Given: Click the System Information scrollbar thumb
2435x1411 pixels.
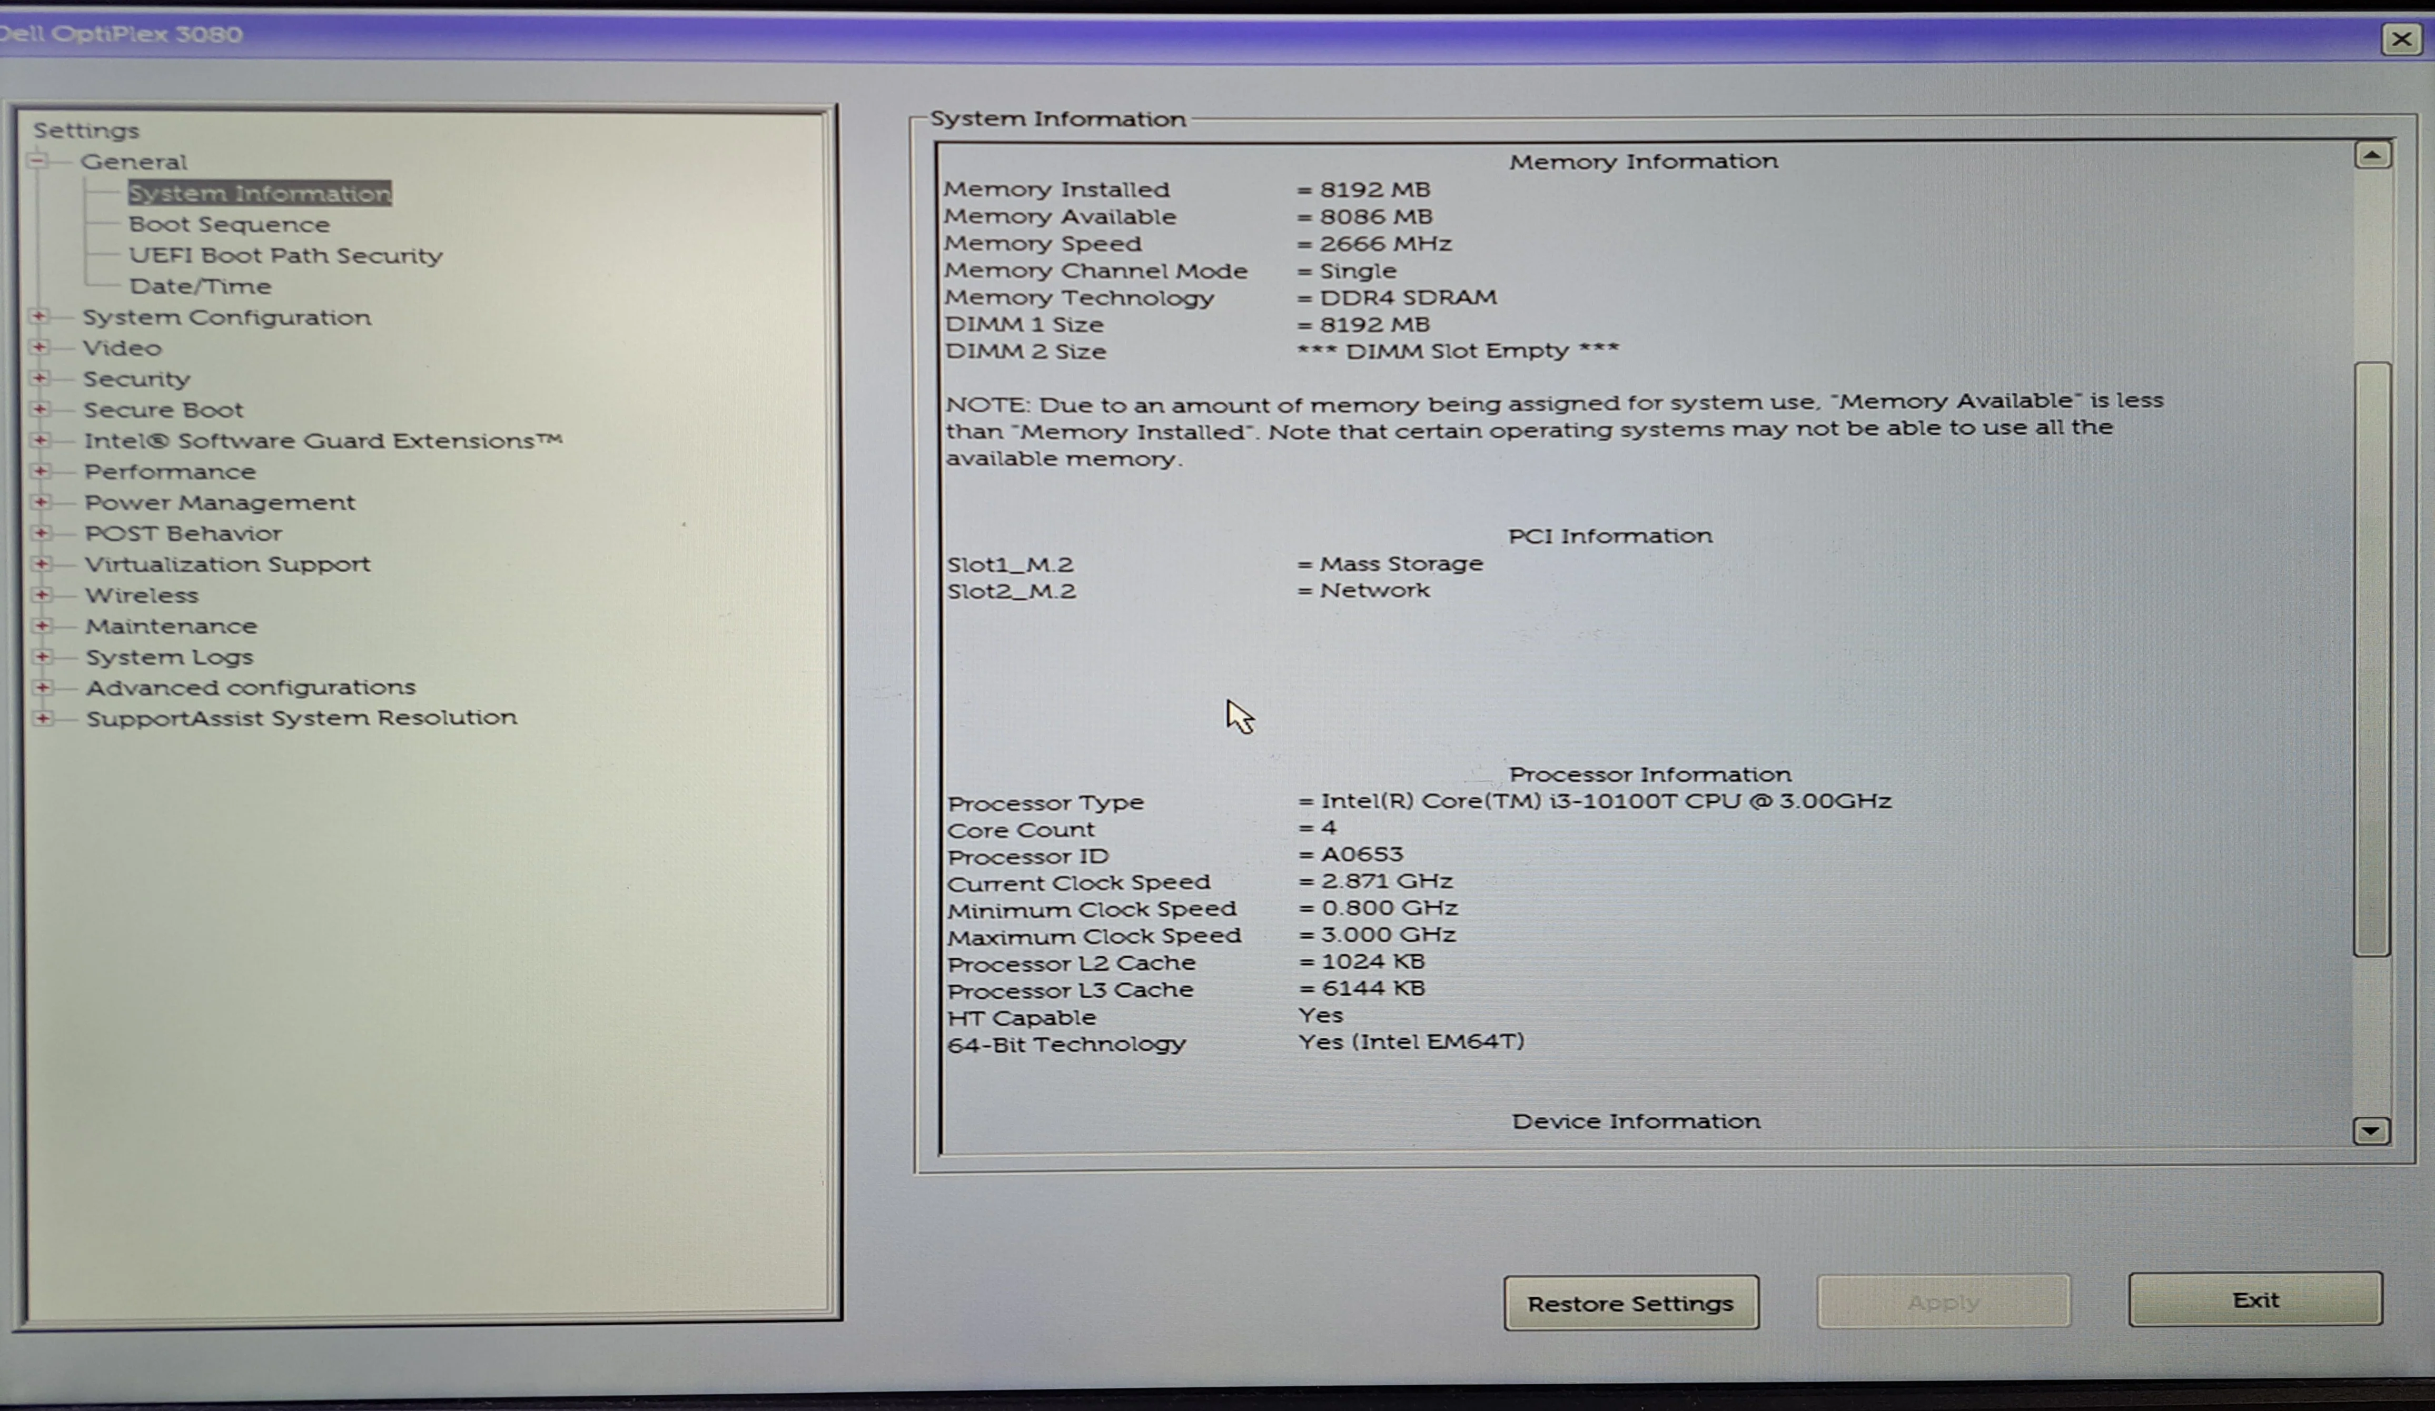Looking at the screenshot, I should coord(2372,660).
